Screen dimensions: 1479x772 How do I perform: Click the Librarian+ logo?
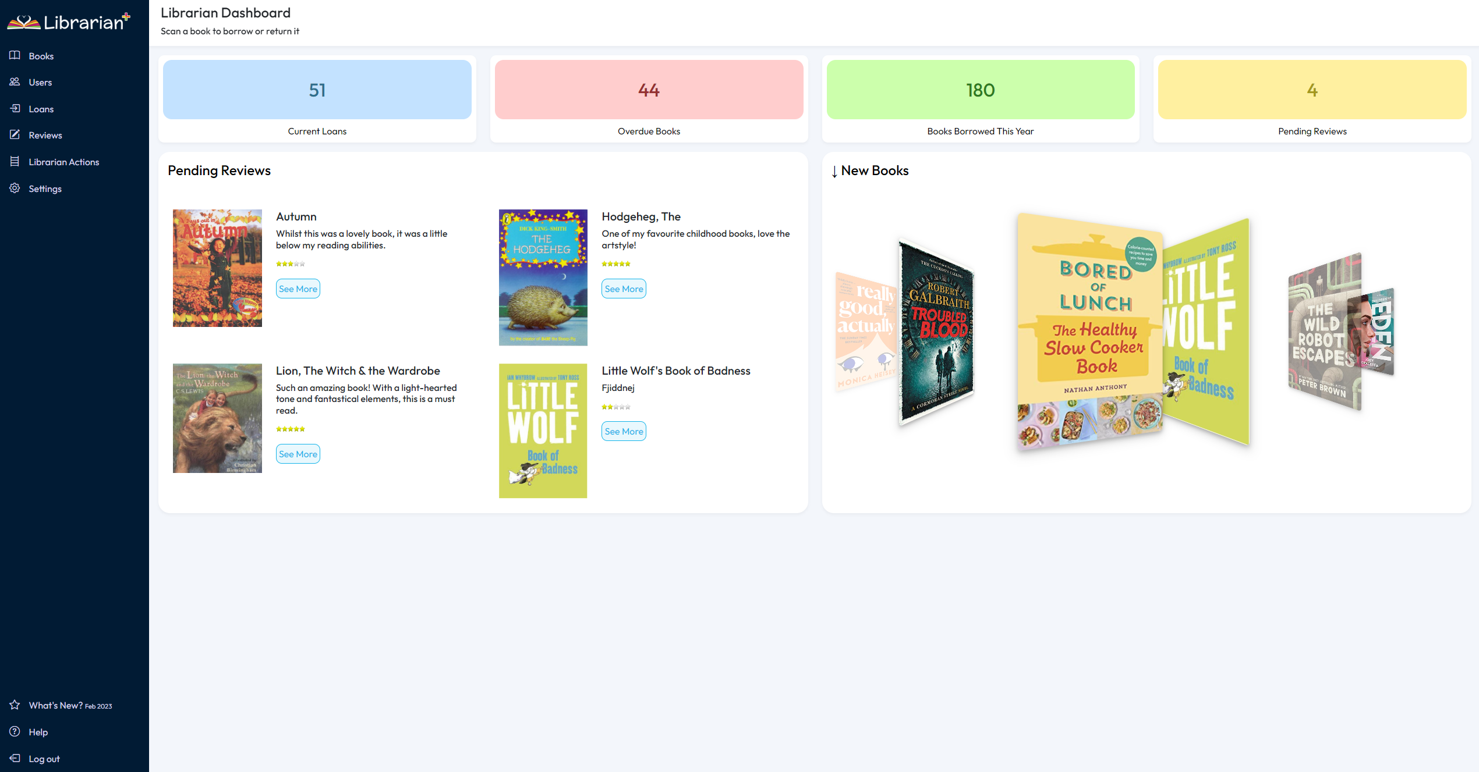[x=70, y=21]
